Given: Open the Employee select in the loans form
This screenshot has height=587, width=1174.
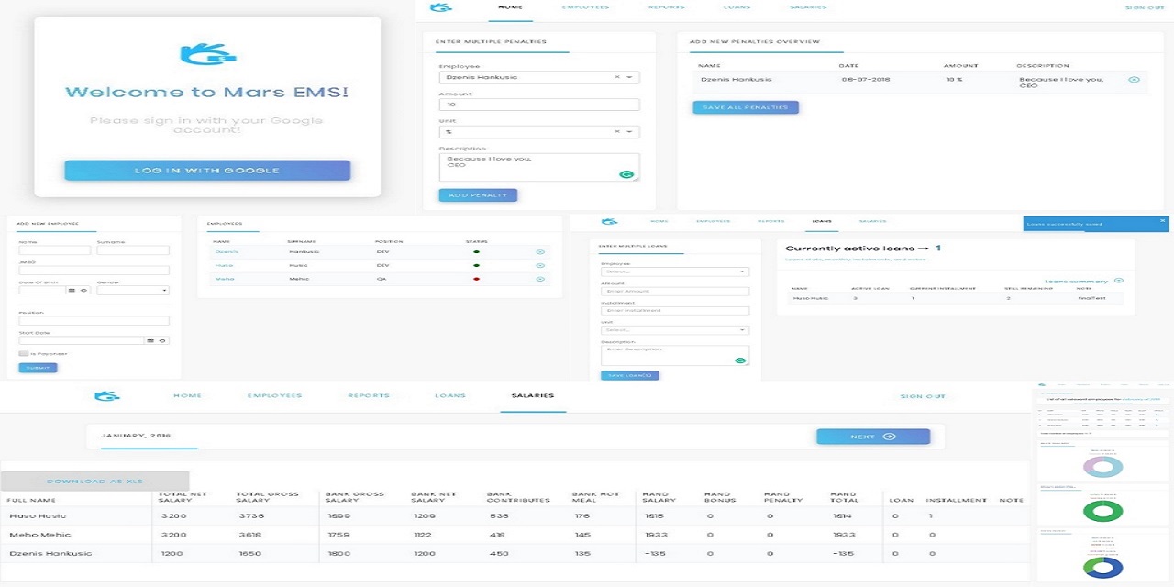Looking at the screenshot, I should (674, 271).
